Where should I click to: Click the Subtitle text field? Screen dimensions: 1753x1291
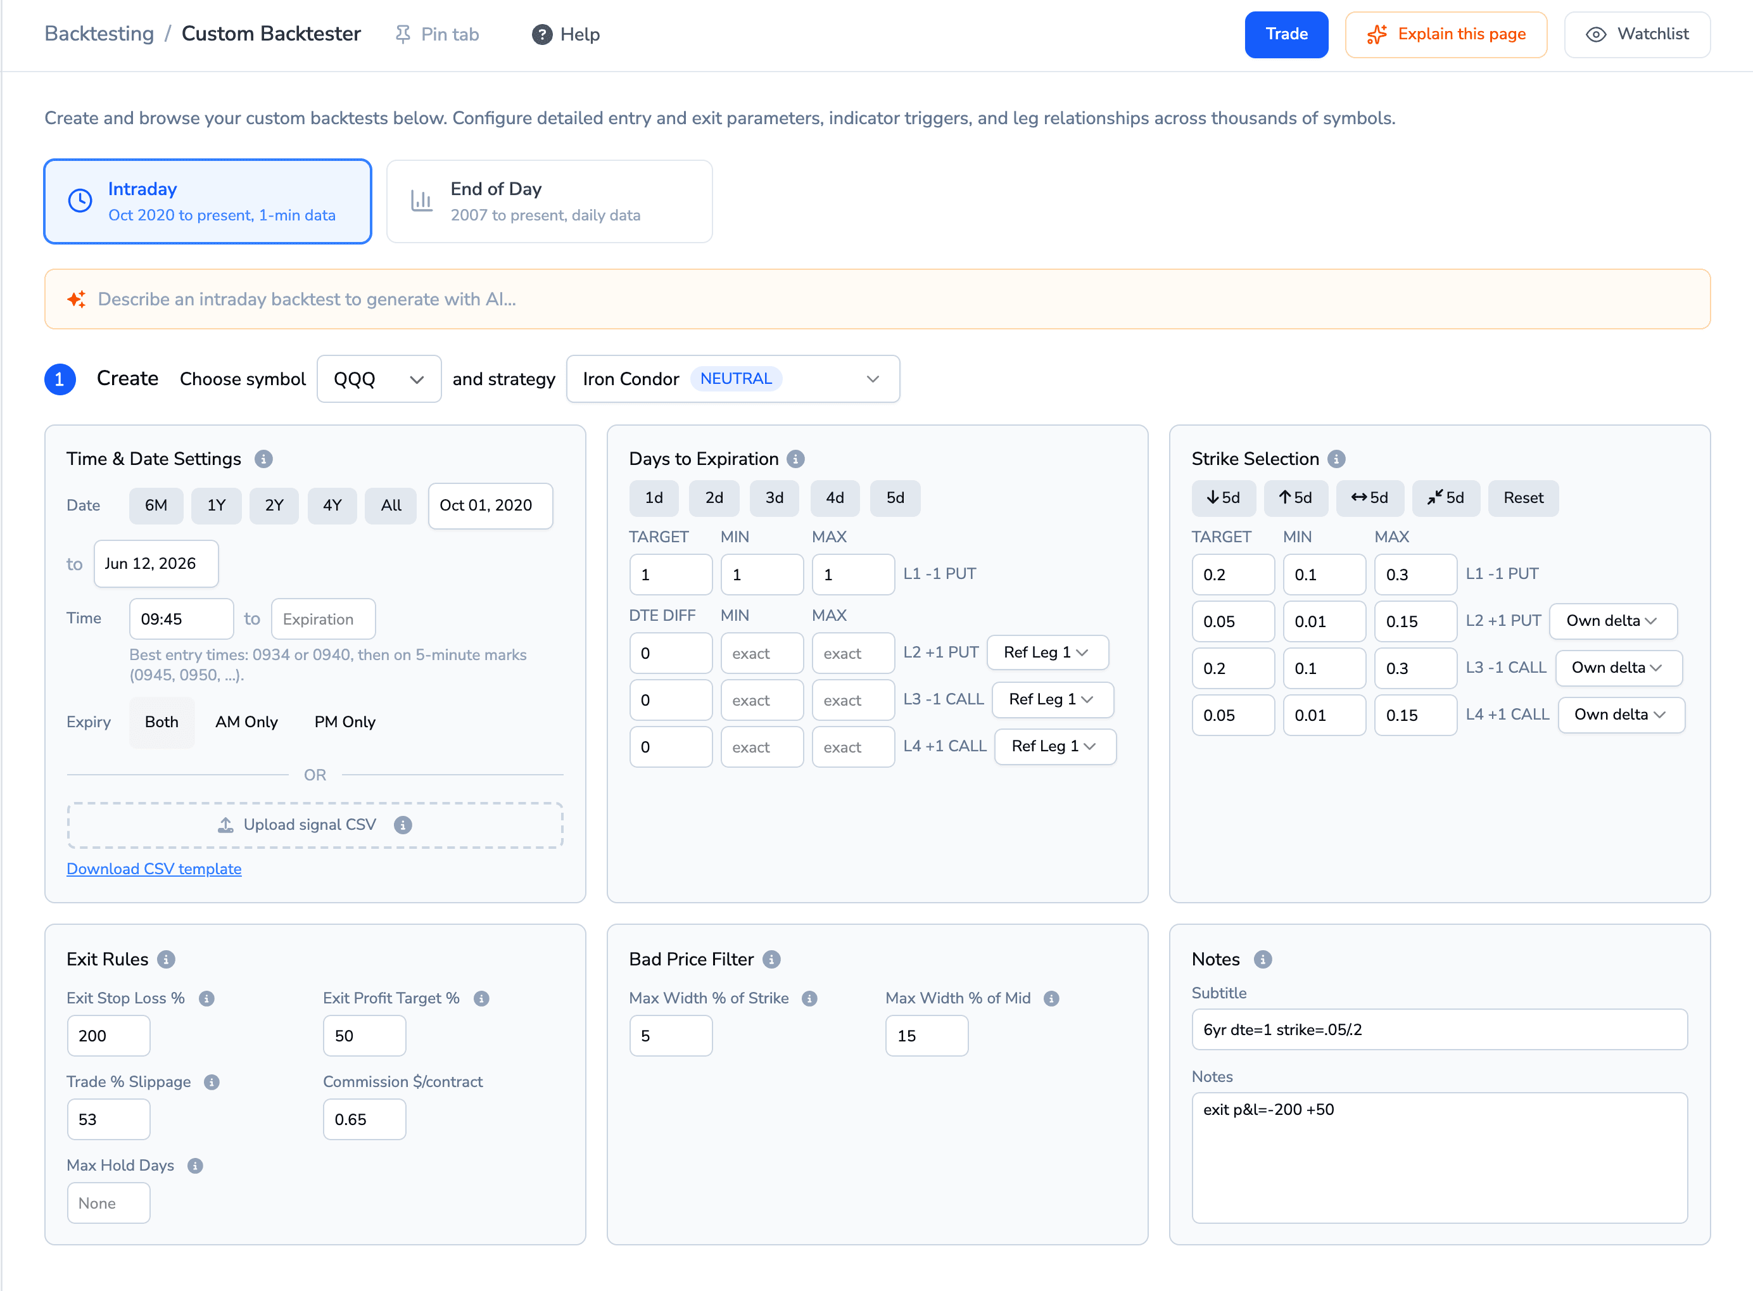click(x=1439, y=1030)
